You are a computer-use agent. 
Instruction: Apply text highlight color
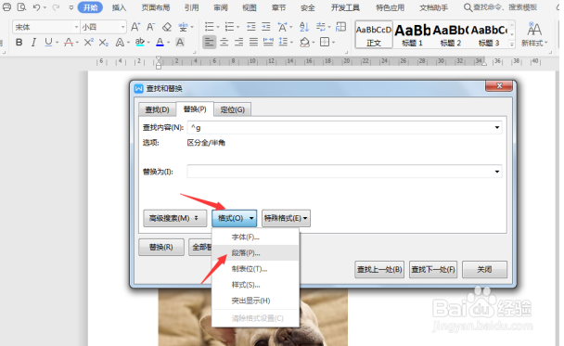click(139, 43)
